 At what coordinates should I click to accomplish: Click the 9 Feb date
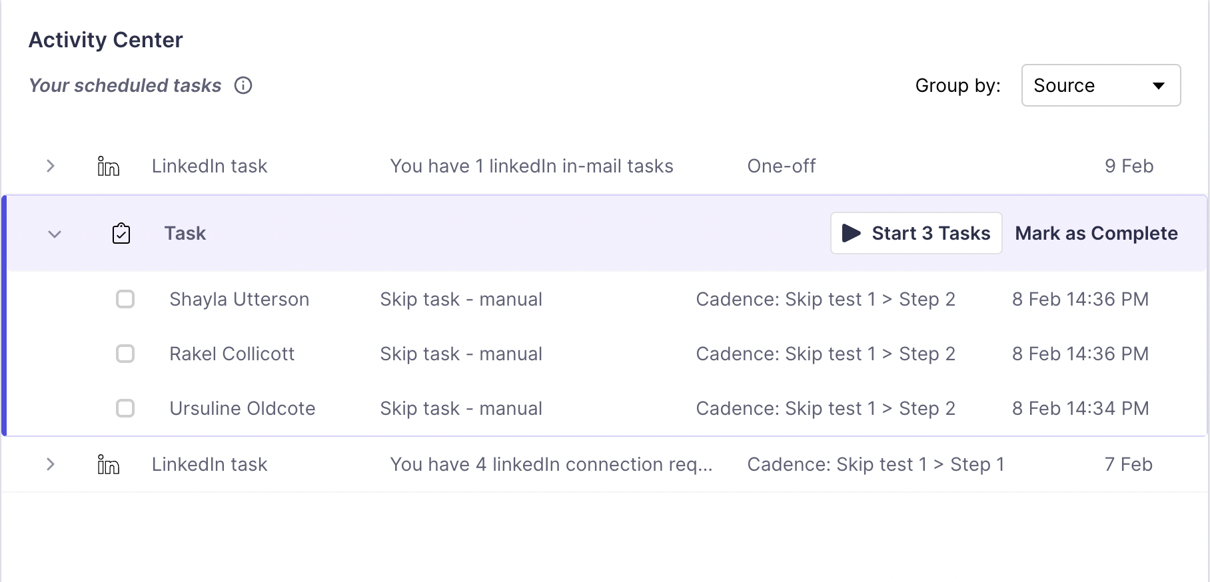tap(1129, 166)
